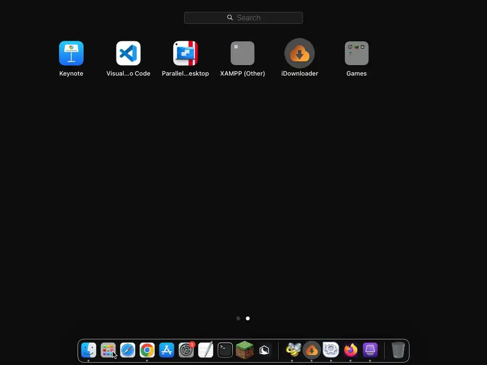
Task: Launch Firefox from the Dock
Action: click(x=351, y=350)
